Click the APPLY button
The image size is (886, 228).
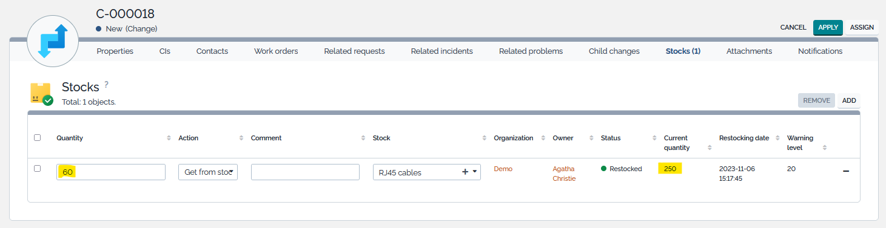pos(828,27)
